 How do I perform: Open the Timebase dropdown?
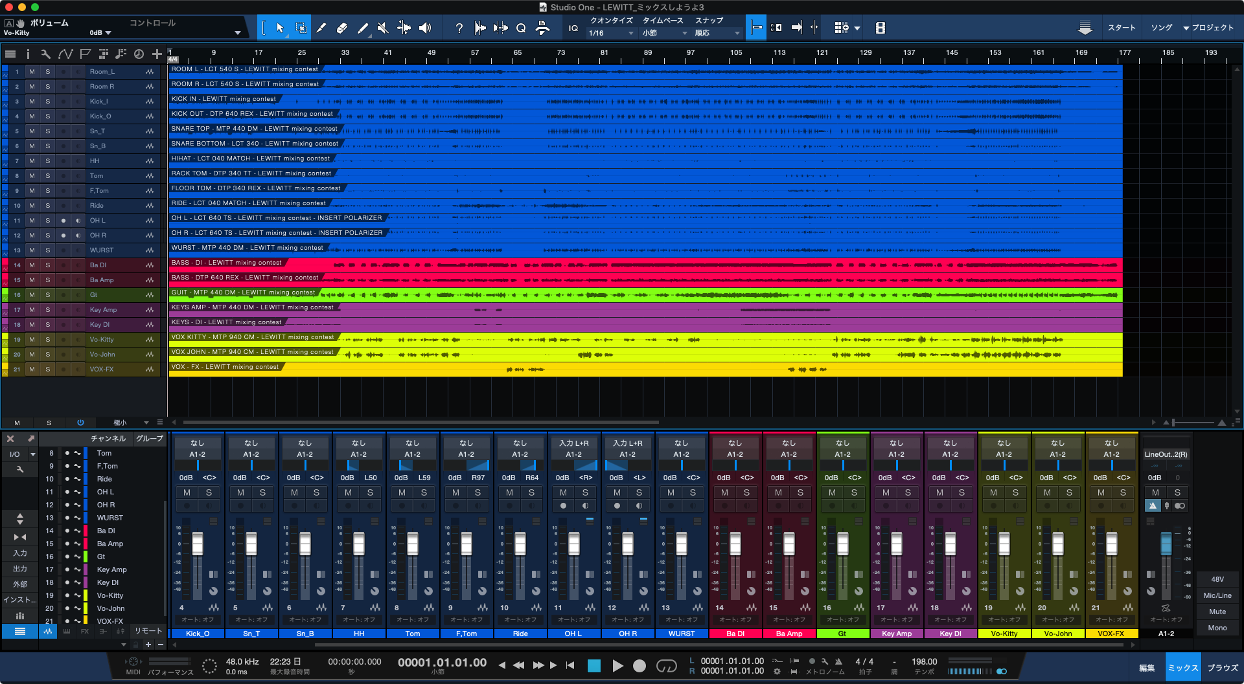pos(664,33)
